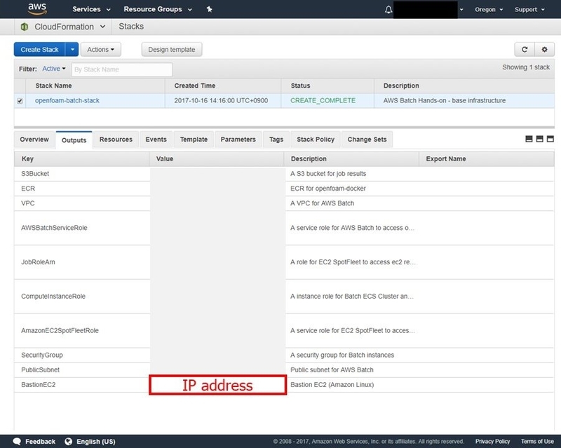The height and width of the screenshot is (448, 561).
Task: Select the ECR output key
Action: point(28,189)
